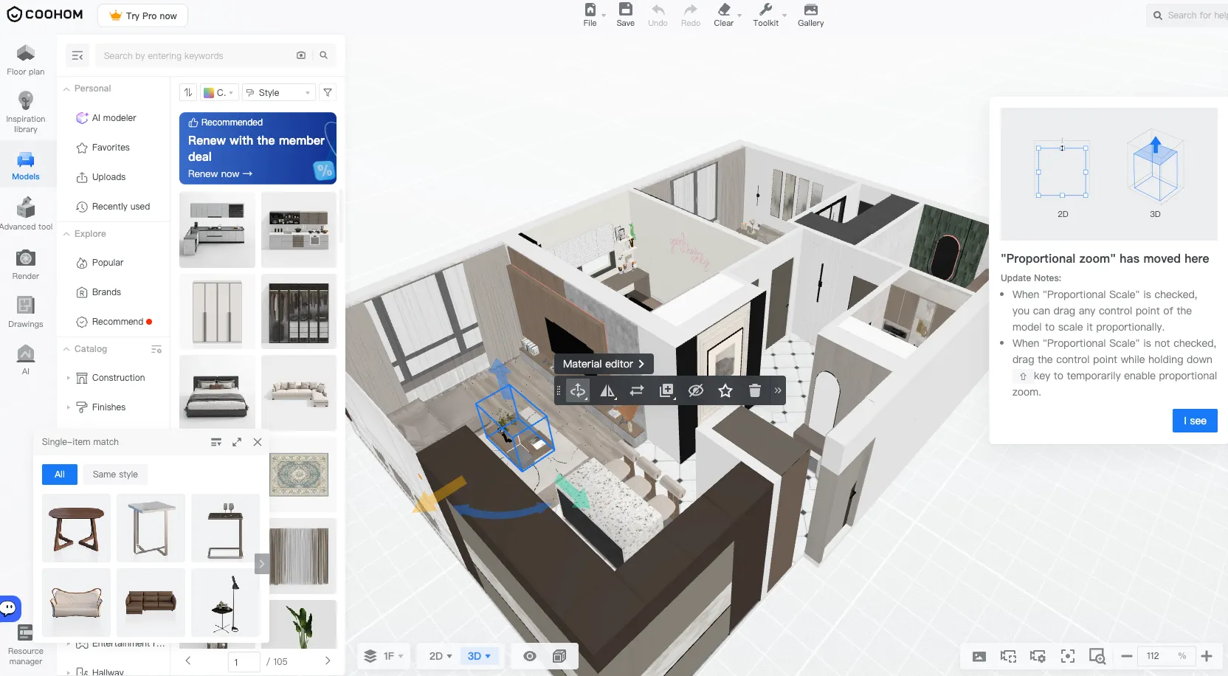1228x676 pixels.
Task: Click the Renew now link
Action: [x=220, y=174]
